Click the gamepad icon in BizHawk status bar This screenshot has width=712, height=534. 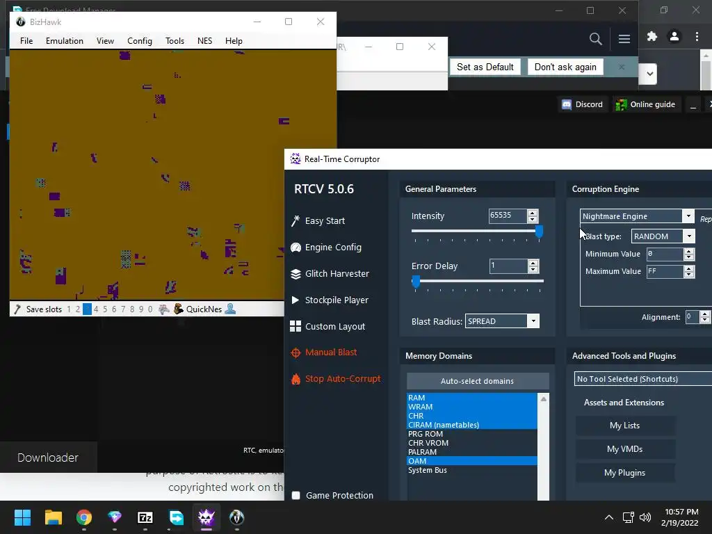tap(164, 309)
